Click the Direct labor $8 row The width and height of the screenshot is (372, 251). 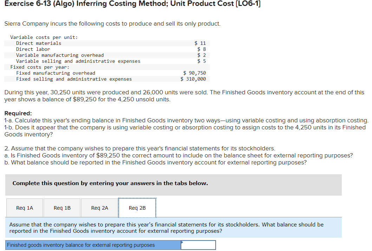(105, 49)
